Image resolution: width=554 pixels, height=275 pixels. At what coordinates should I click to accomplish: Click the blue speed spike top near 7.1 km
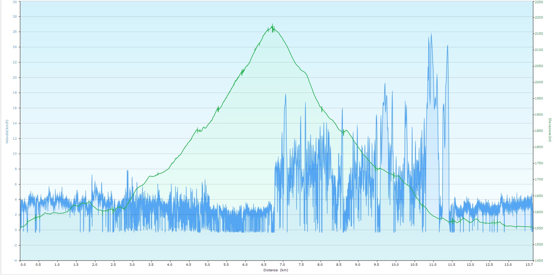[x=286, y=95]
